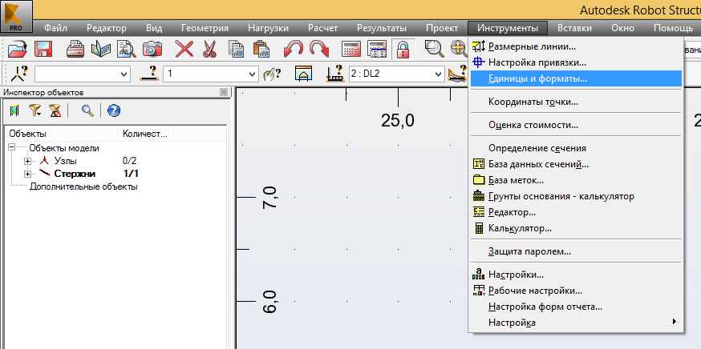Screen dimensions: 701x349
Task: Click the Save floppy disk icon
Action: pyautogui.click(x=43, y=50)
